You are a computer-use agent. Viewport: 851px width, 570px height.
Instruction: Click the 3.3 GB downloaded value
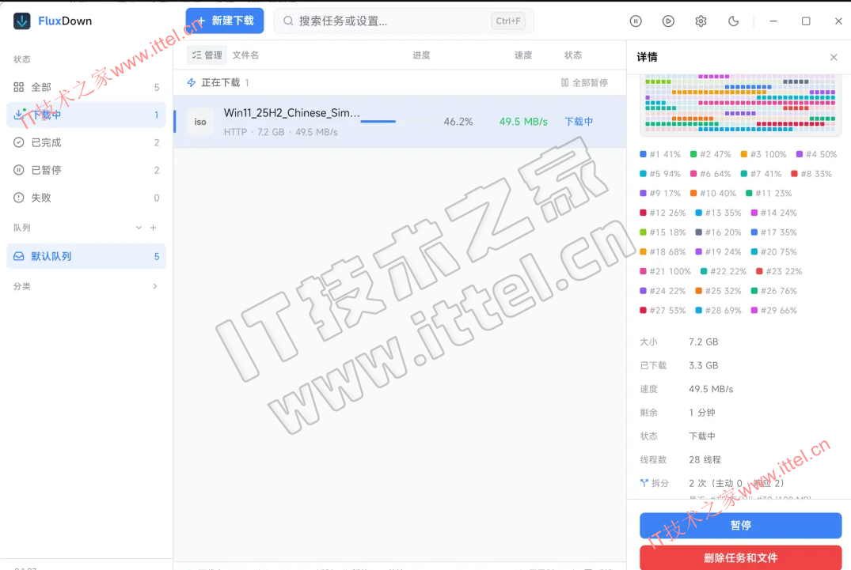coord(704,365)
